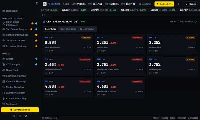Click lightning icon beside Smart Chart Intelligence
This screenshot has height=120, width=200.
coord(36,23)
